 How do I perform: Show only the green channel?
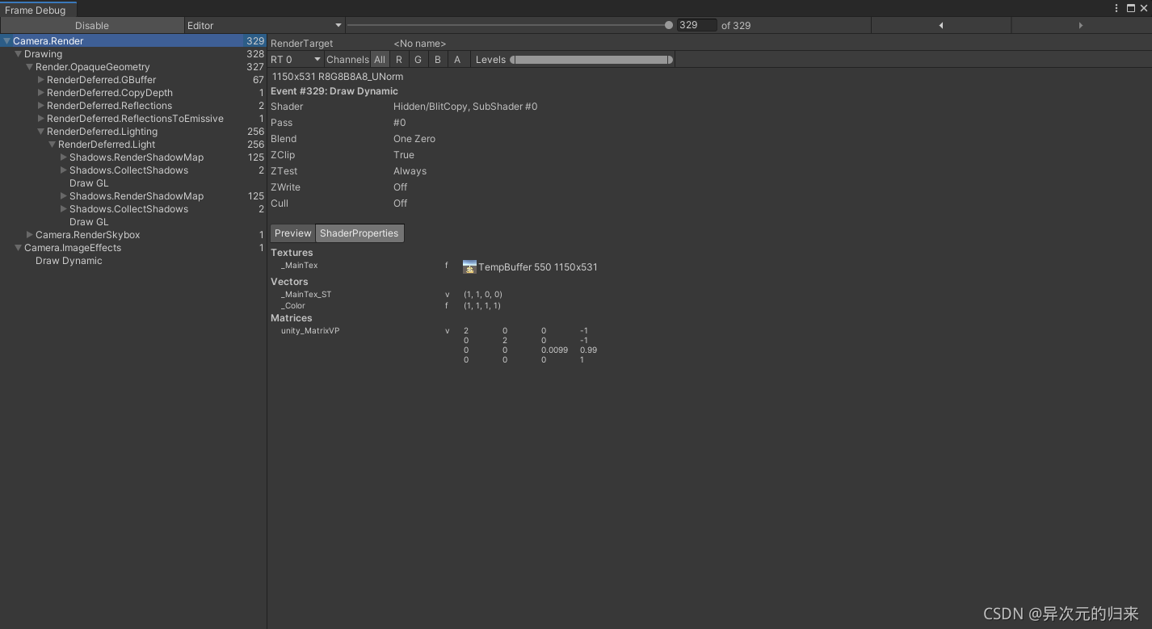(x=418, y=59)
